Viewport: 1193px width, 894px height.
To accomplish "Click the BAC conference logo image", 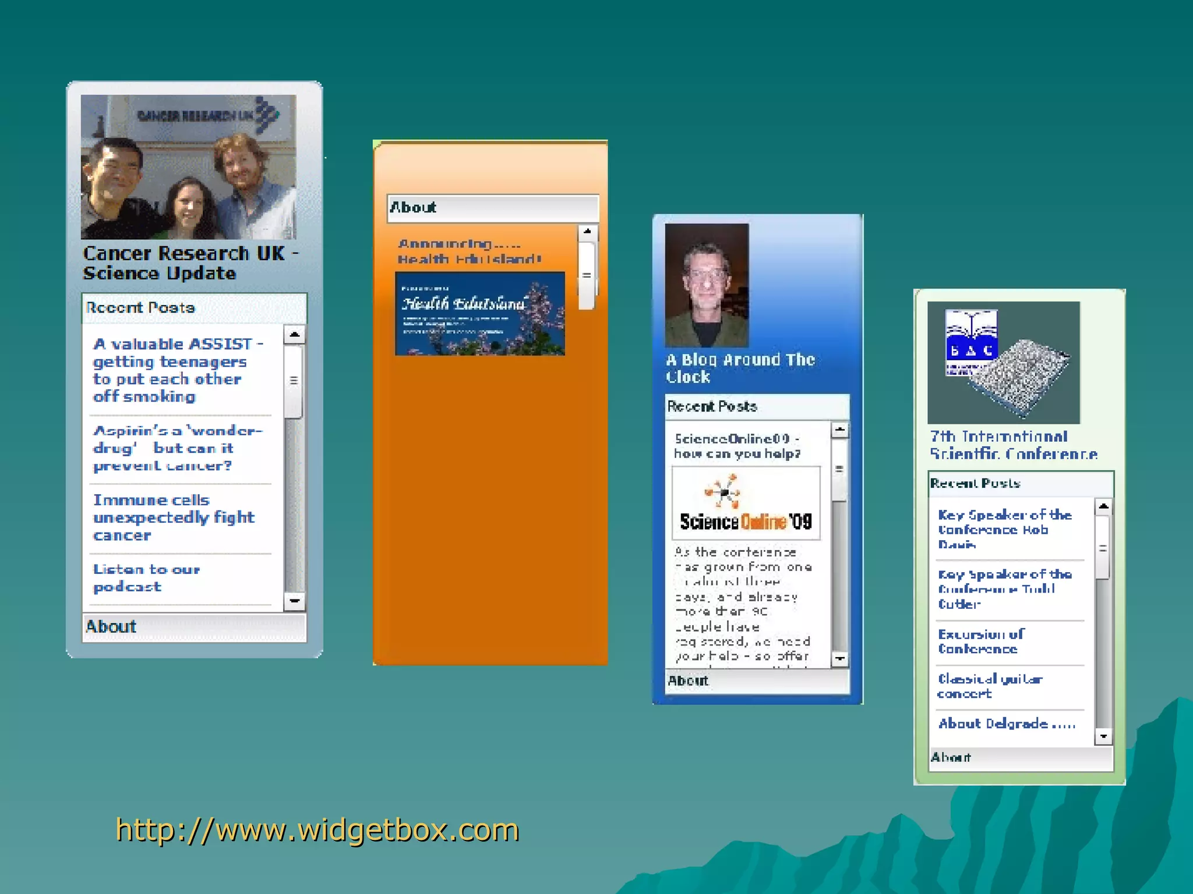I will pyautogui.click(x=1004, y=363).
